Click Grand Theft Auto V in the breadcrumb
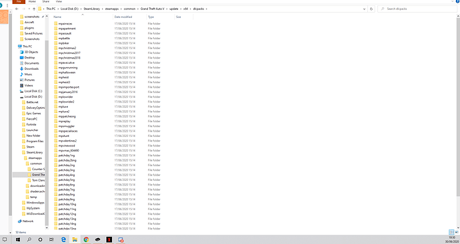 click(x=153, y=9)
